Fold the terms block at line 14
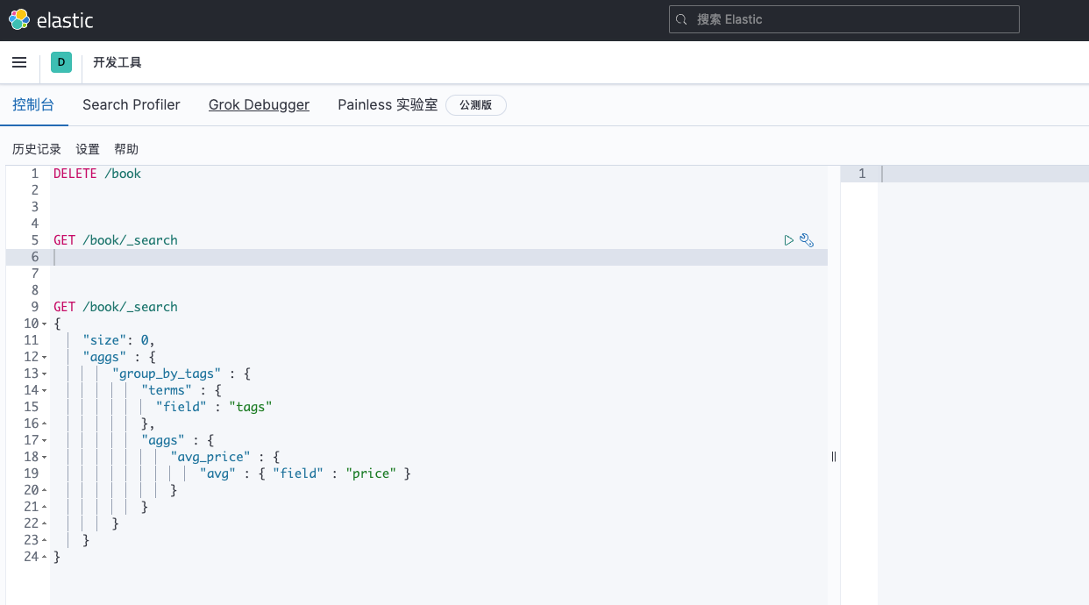This screenshot has width=1089, height=605. (45, 391)
